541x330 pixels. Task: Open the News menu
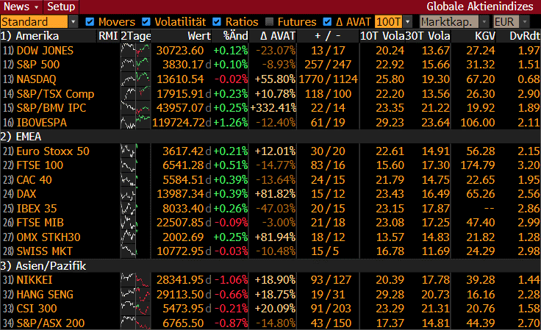pyautogui.click(x=21, y=7)
